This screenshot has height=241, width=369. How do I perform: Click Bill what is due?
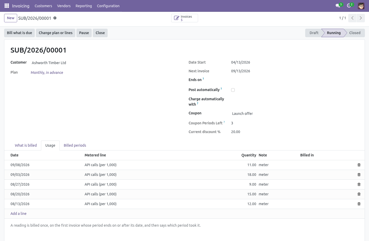point(19,33)
